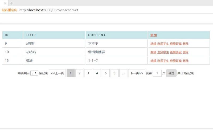Click the TITLE column header
This screenshot has height=133, width=213.
(54, 35)
